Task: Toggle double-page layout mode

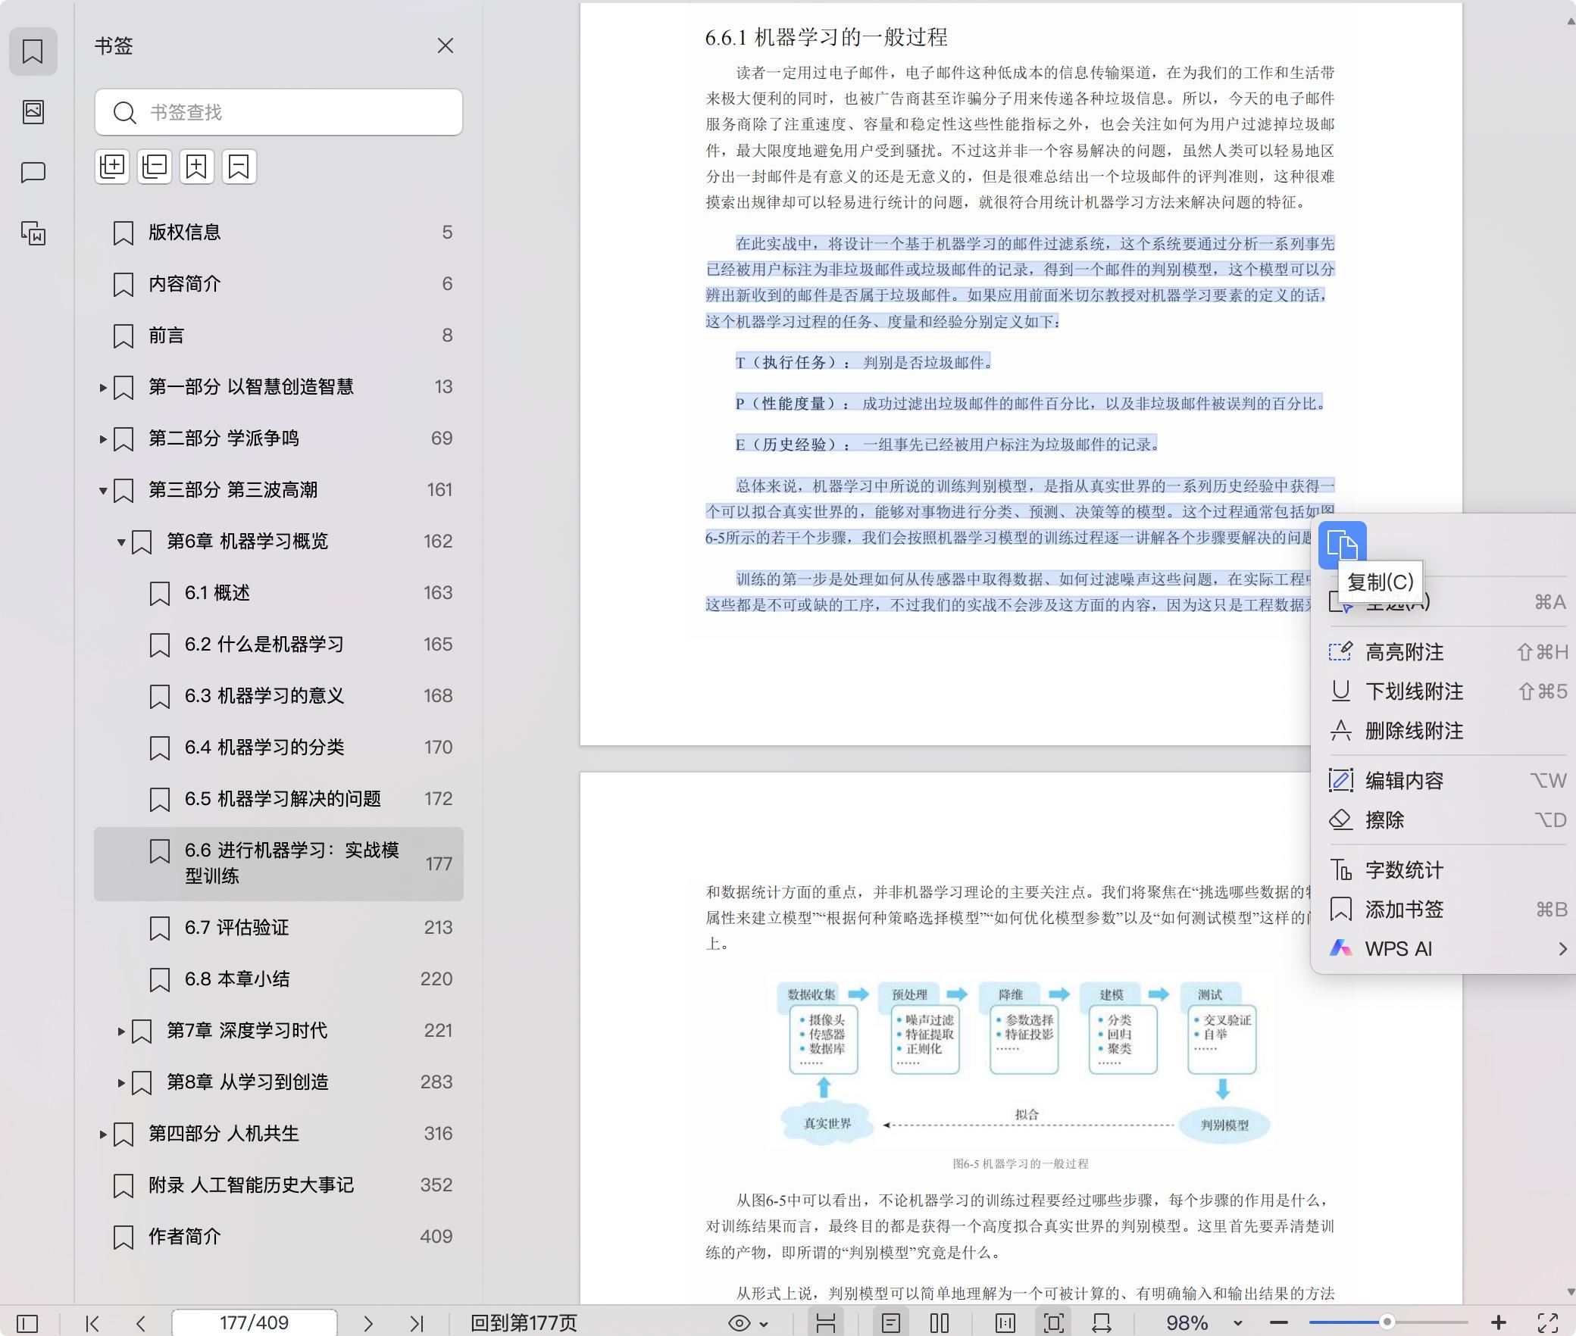Action: click(x=940, y=1323)
